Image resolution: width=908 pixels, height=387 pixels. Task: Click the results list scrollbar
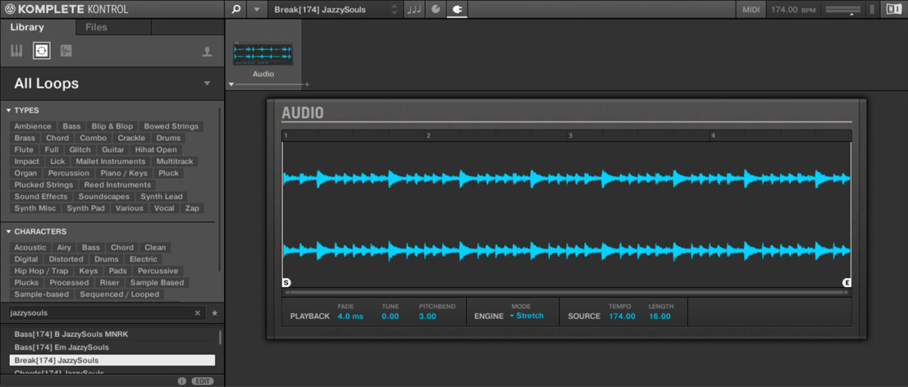(220, 337)
